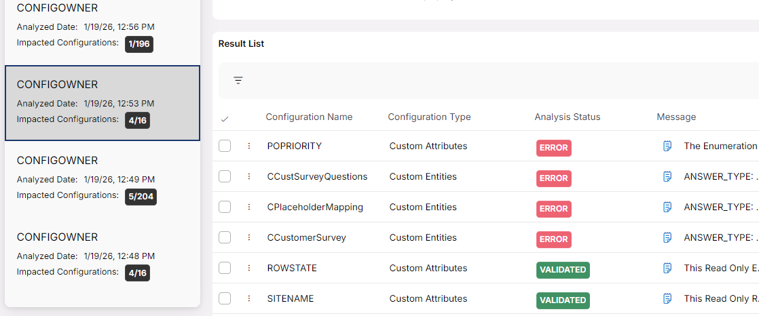Click Custom Entities type in CPlaceholderMapping row
Screen dimensions: 759x316
click(x=423, y=207)
